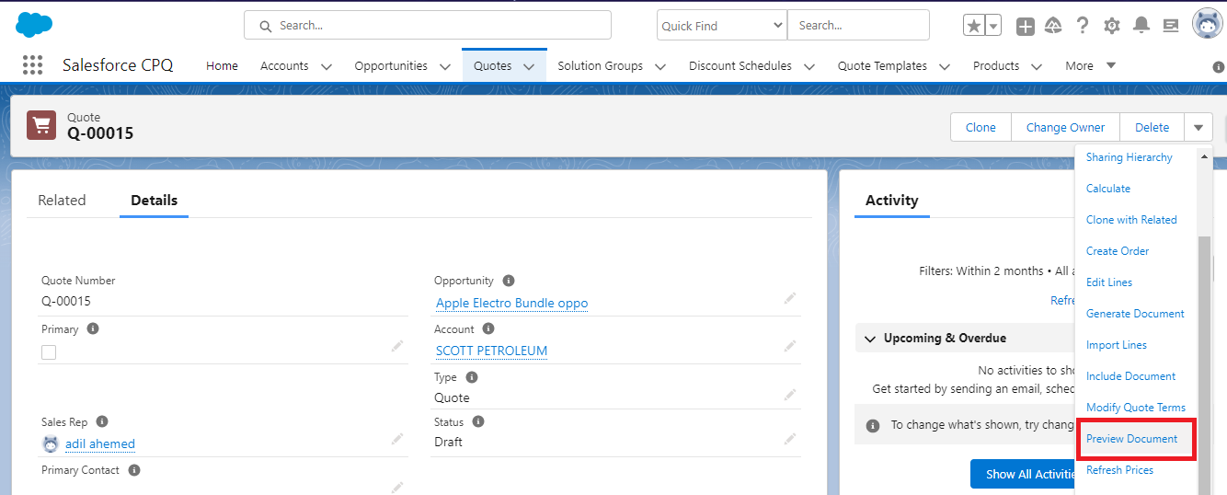The height and width of the screenshot is (495, 1227).
Task: Open the Notifications bell icon
Action: point(1141,26)
